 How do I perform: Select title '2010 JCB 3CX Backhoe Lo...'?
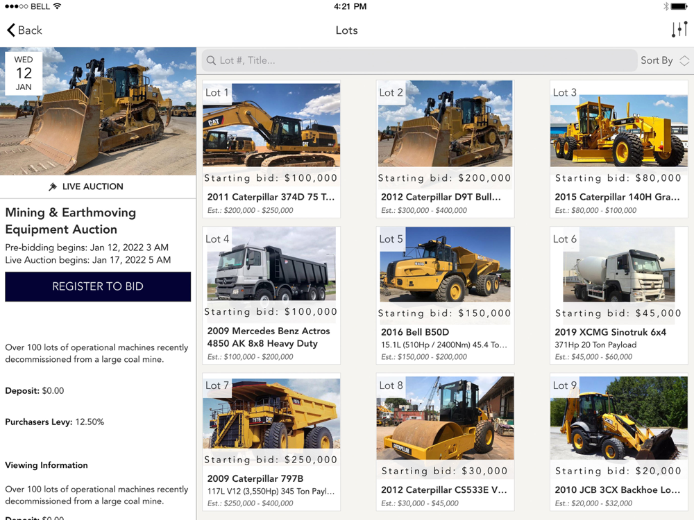618,490
